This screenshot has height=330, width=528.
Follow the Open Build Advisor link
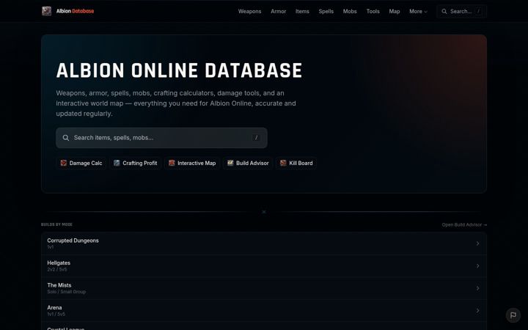pos(464,224)
